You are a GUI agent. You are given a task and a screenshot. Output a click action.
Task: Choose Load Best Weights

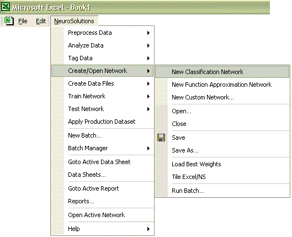222,164
